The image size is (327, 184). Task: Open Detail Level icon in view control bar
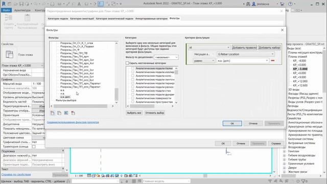tap(89, 176)
